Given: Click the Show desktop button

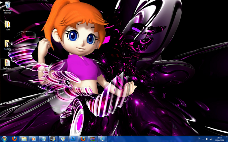Looking at the screenshot, I should (227, 139).
